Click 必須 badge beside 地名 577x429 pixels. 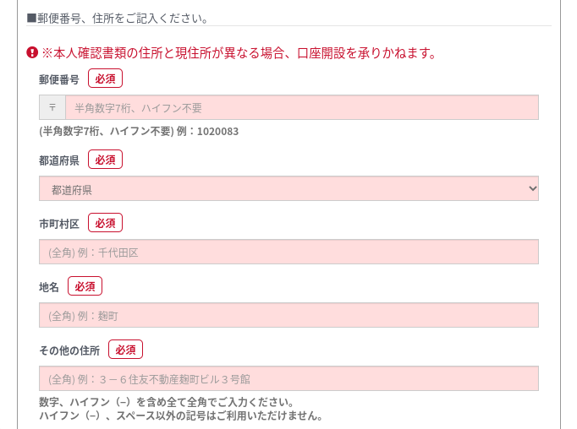85,286
